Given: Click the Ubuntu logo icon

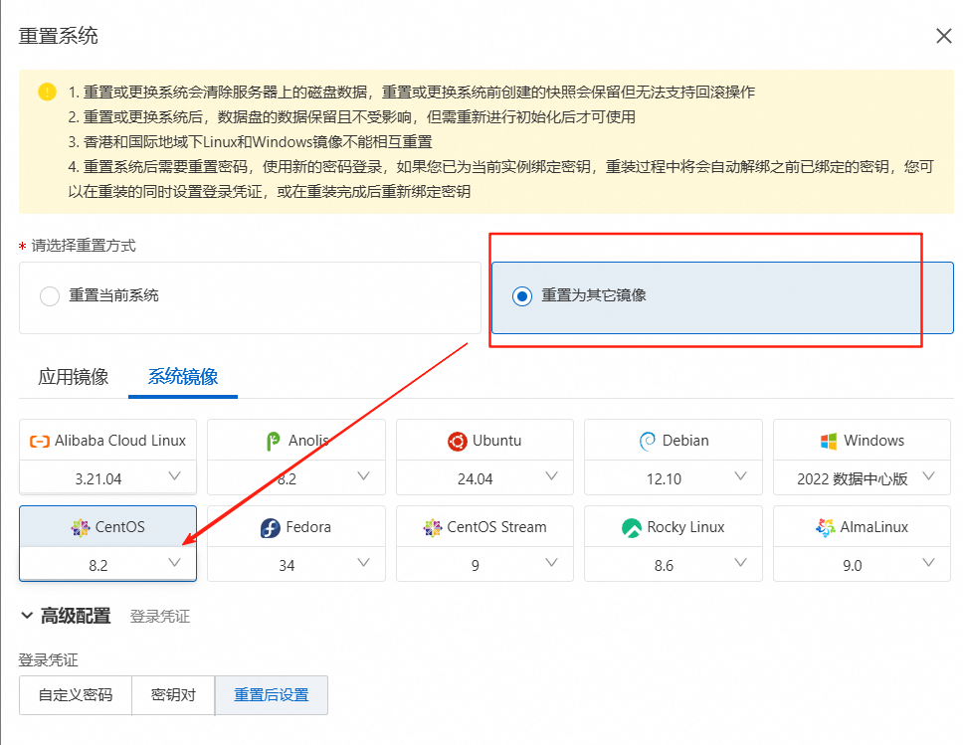Looking at the screenshot, I should point(457,441).
